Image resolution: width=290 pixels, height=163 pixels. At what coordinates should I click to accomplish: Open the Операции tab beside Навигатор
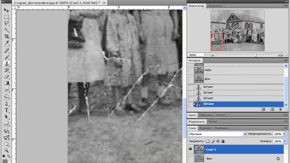tap(215, 6)
